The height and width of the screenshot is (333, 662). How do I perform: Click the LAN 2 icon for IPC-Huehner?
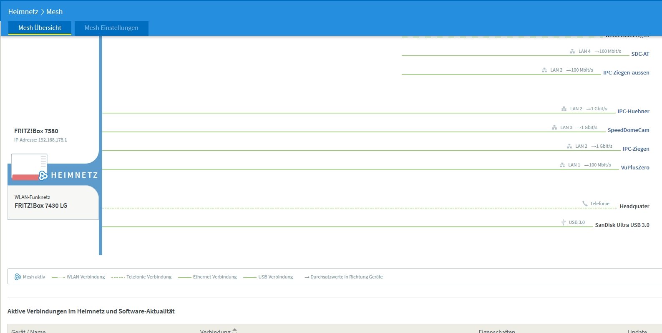(x=564, y=109)
